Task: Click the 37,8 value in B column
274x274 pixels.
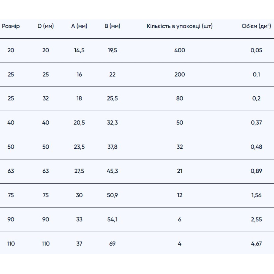Action: [x=112, y=147]
